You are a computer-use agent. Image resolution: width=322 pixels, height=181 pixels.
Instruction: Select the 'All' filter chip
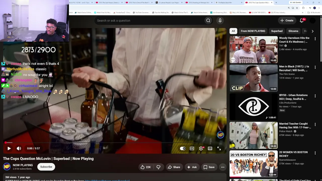(x=233, y=31)
